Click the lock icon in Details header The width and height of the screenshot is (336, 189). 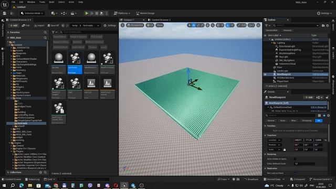[327, 97]
